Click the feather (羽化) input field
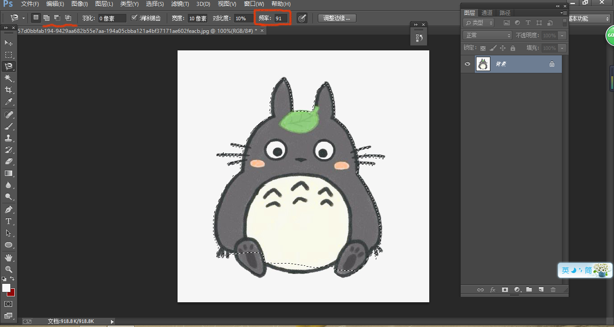Screen dimensions: 614x327 [112, 18]
